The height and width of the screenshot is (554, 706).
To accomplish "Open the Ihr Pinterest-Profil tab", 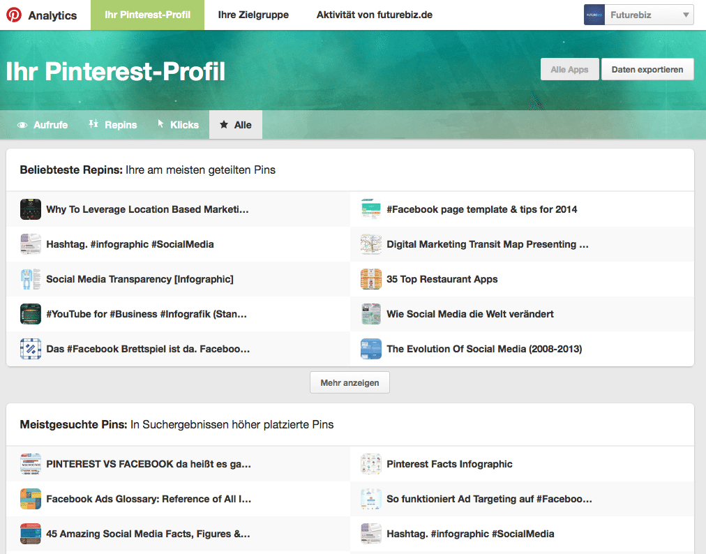I will coord(148,15).
